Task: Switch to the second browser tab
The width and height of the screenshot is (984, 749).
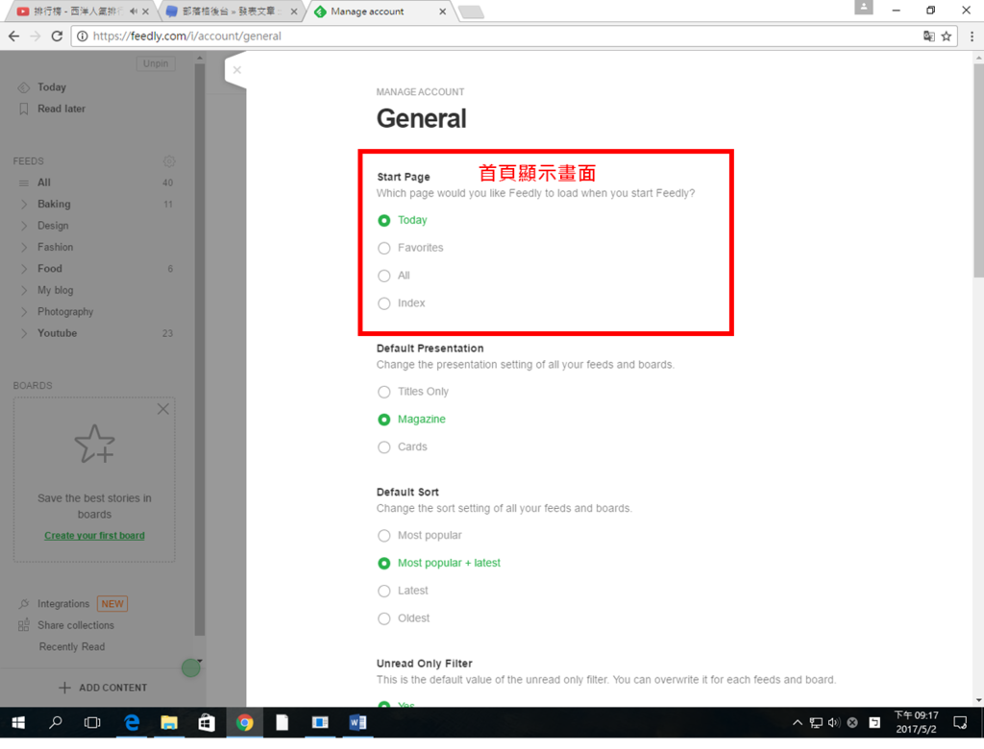Action: (x=229, y=12)
